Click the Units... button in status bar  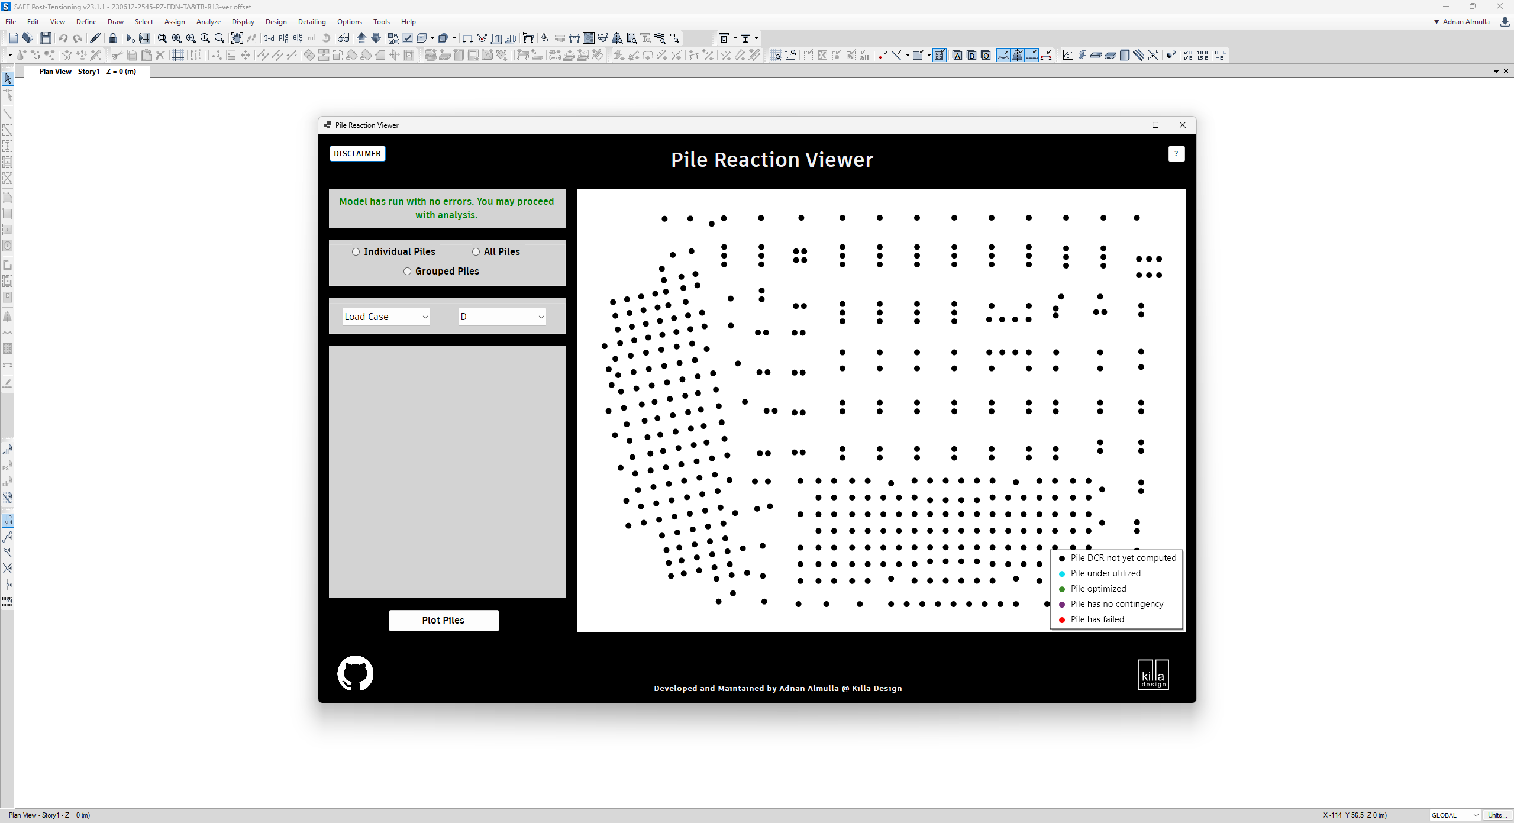click(x=1497, y=815)
